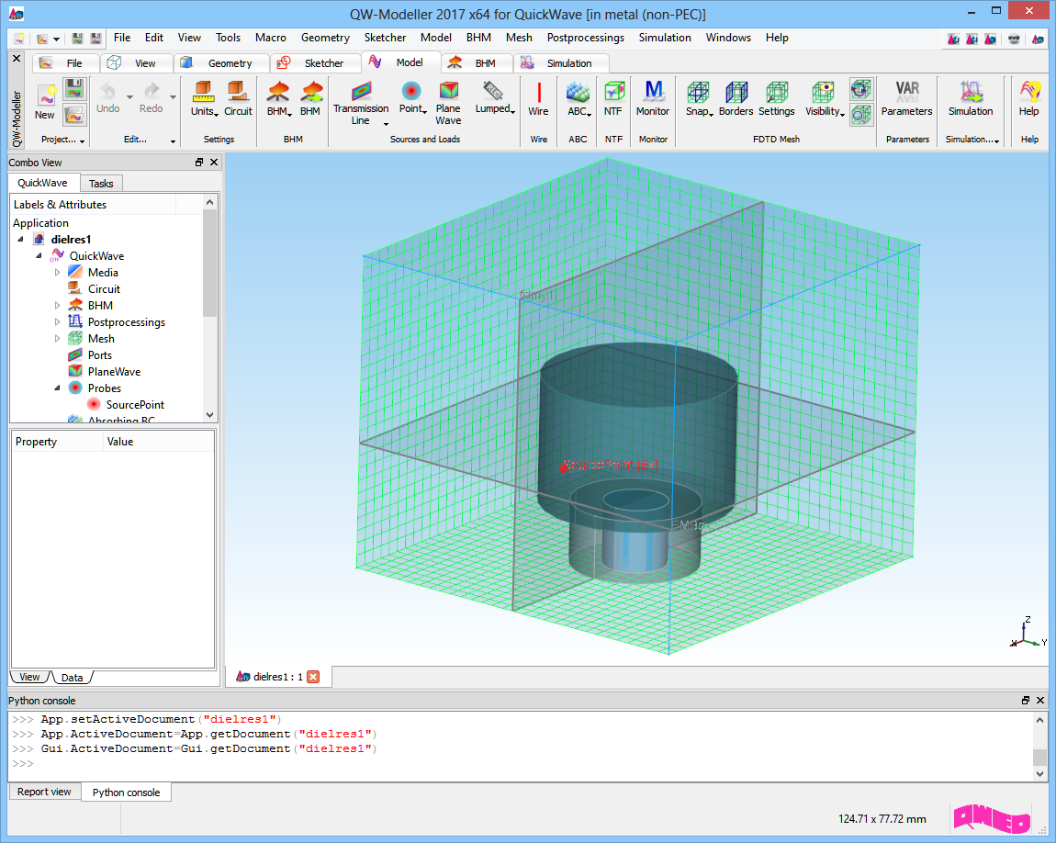Click the Redo arrow icon
The height and width of the screenshot is (843, 1056).
152,90
